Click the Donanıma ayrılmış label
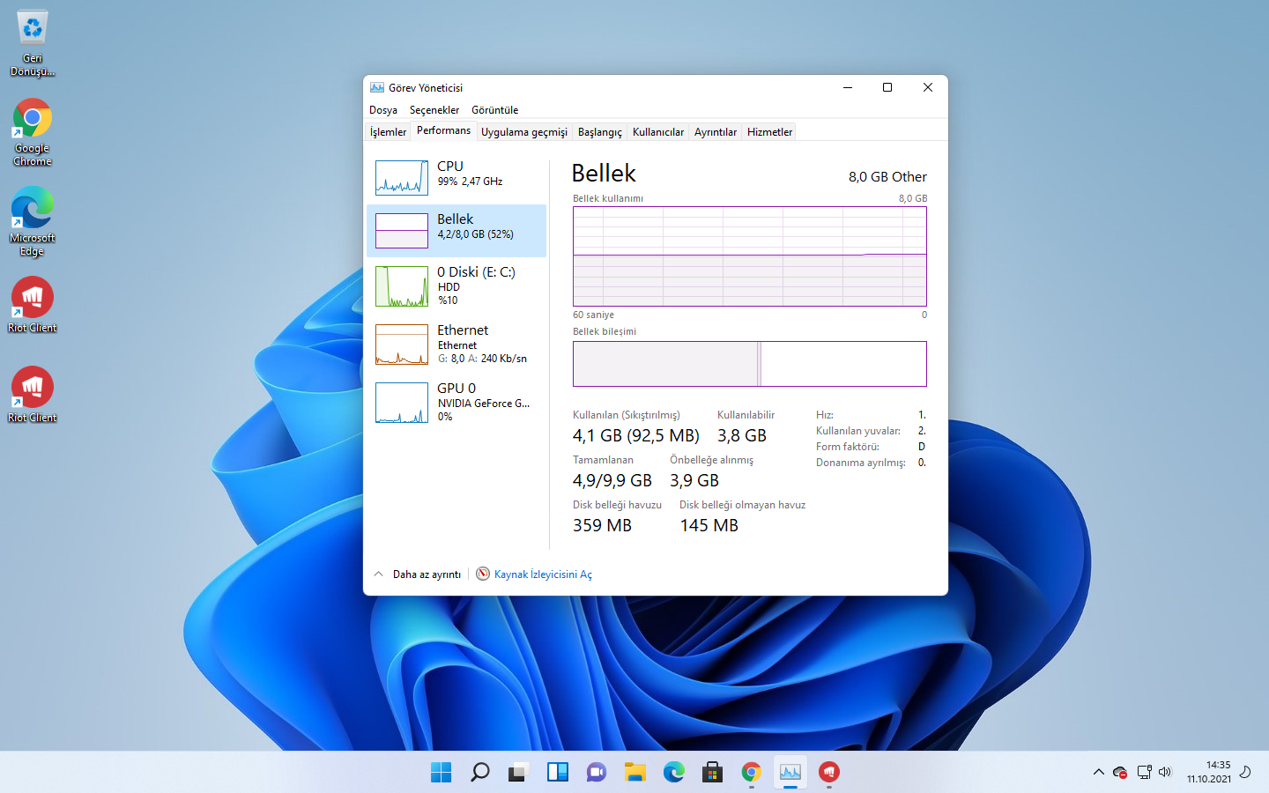Viewport: 1269px width, 793px height. (861, 463)
